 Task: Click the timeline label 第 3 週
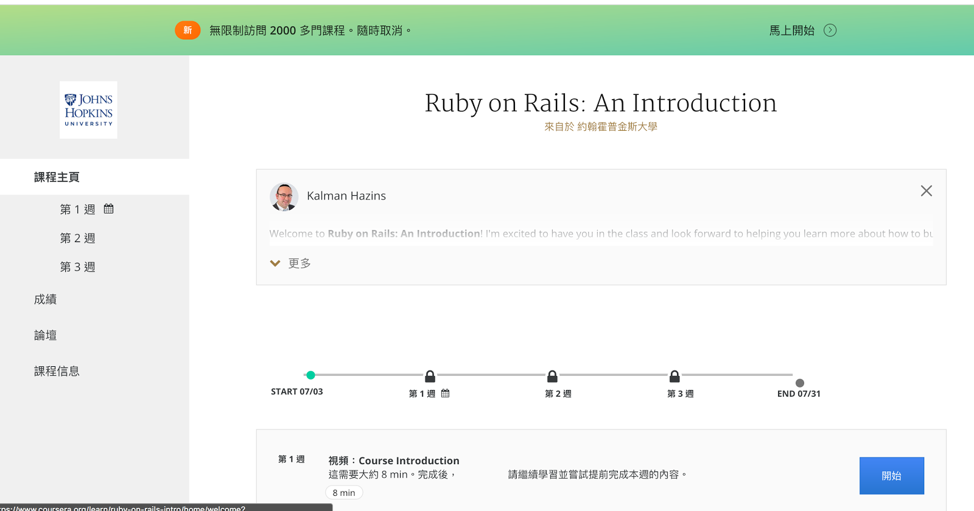(681, 394)
